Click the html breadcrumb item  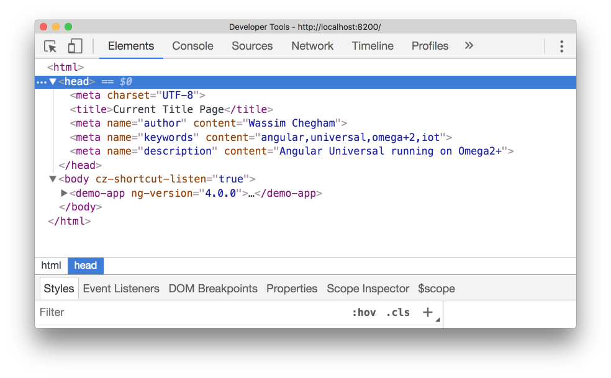[51, 265]
